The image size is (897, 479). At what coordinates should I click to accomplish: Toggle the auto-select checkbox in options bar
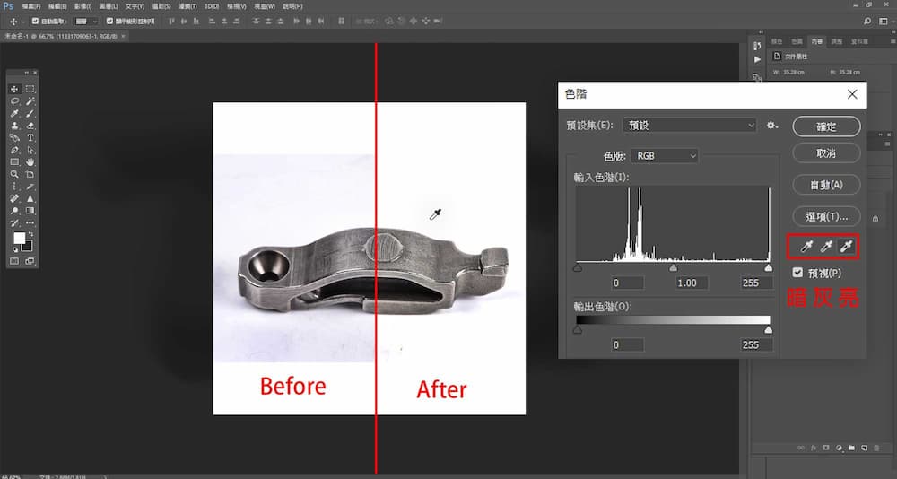coord(35,22)
